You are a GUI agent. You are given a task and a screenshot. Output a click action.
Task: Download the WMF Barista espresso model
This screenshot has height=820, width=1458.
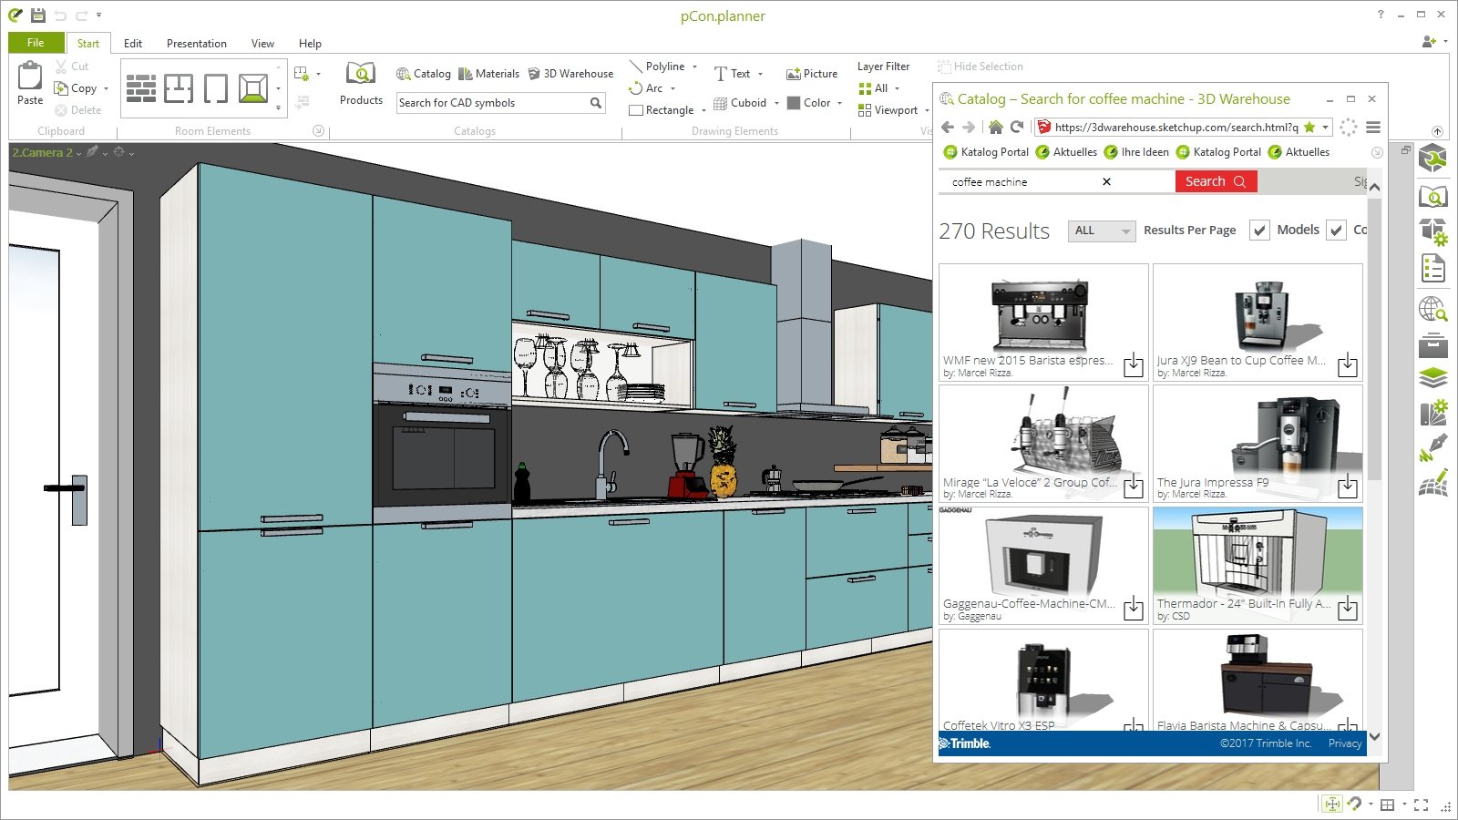[x=1134, y=365]
